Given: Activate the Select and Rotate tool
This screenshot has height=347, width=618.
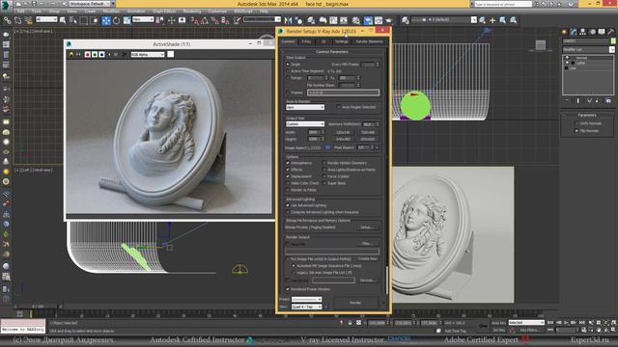Looking at the screenshot, I should tap(117, 20).
